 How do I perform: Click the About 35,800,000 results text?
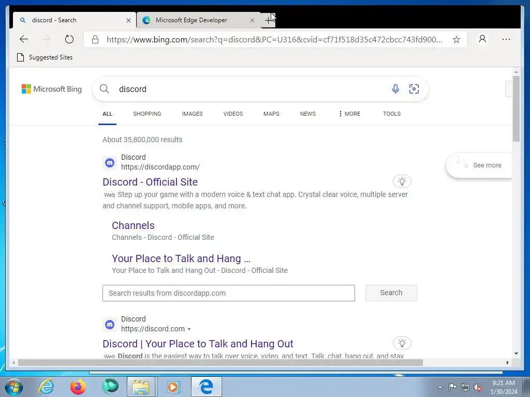point(142,140)
